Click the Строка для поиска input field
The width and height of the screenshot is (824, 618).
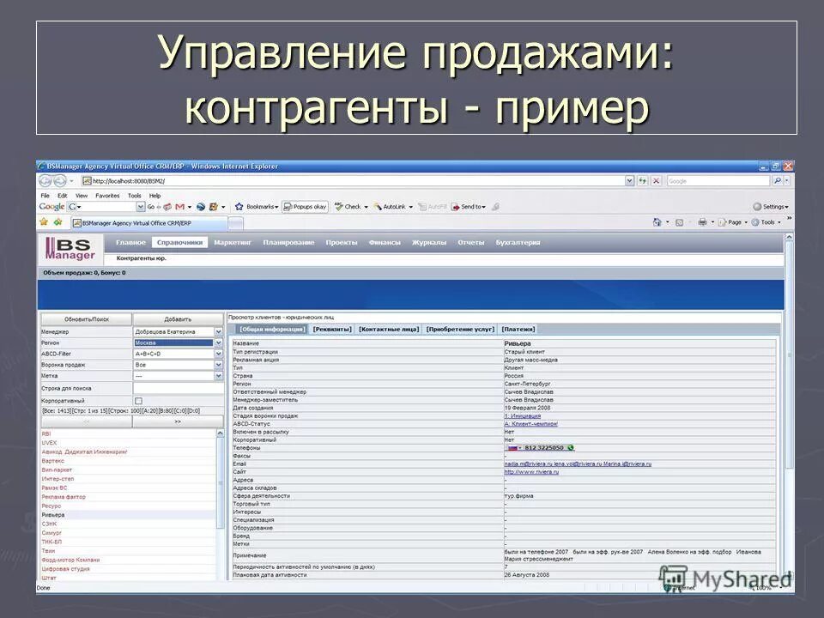[x=179, y=388]
